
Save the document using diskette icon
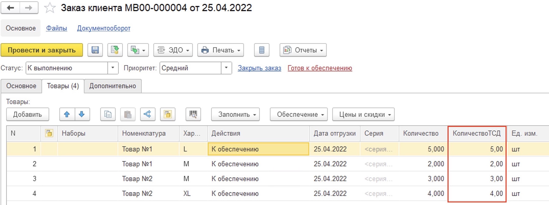click(95, 50)
